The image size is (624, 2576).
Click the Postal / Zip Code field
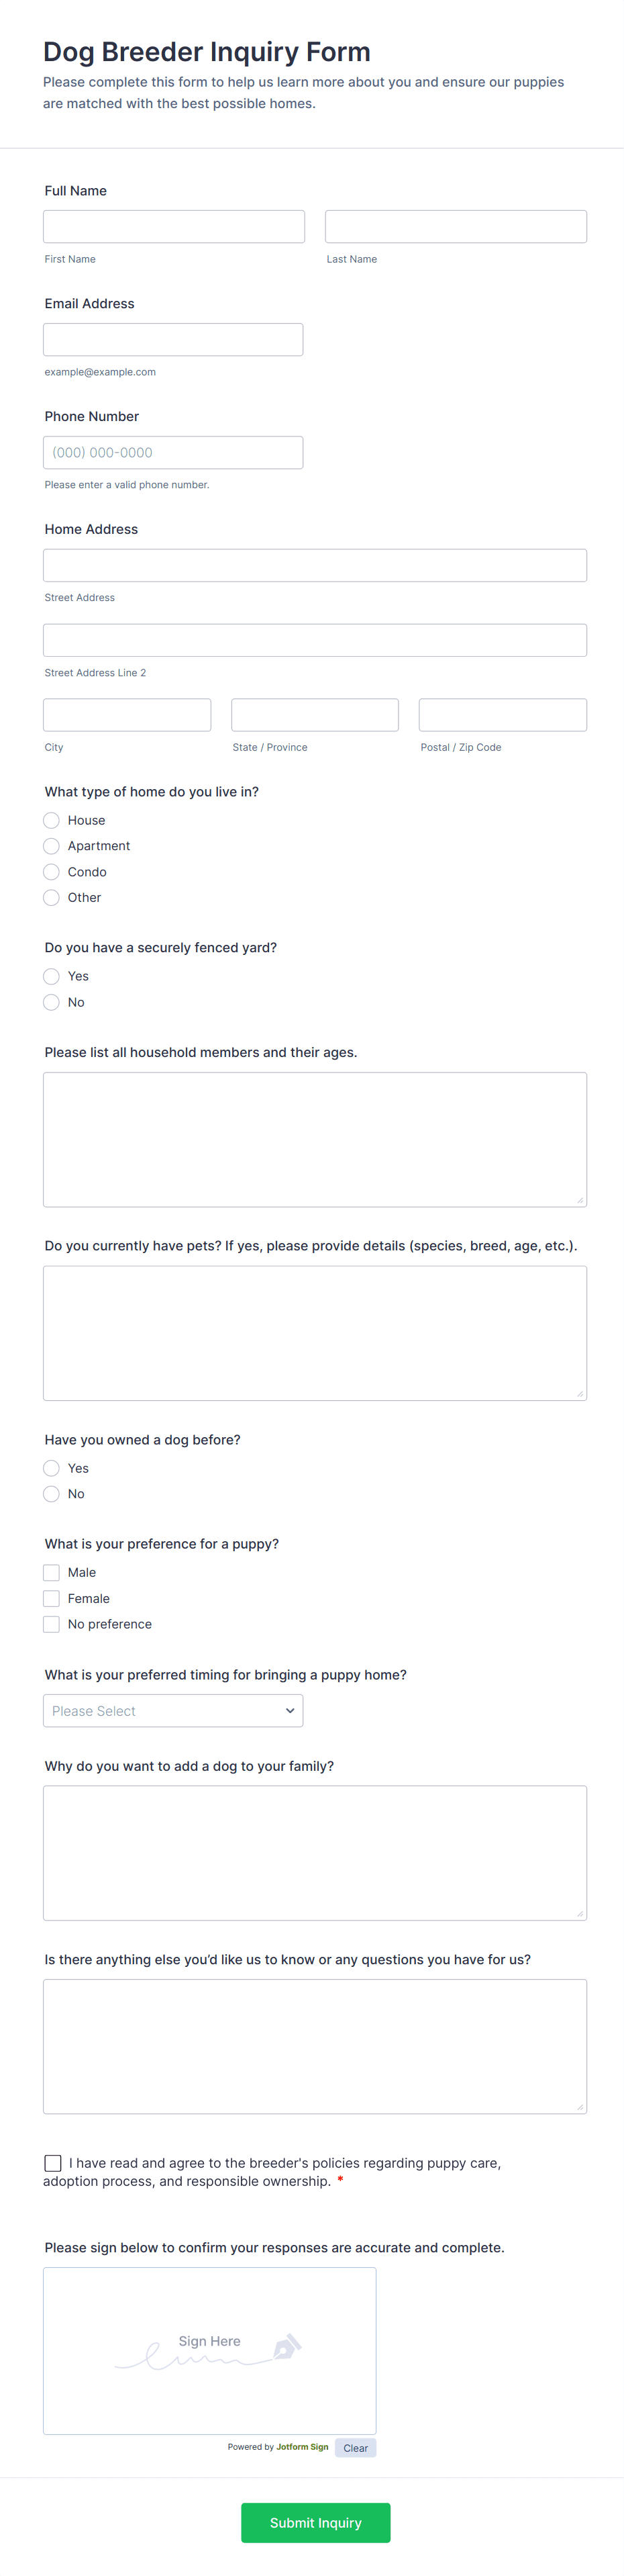pos(502,716)
